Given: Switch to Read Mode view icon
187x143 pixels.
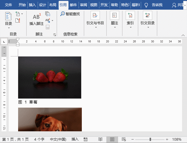Looking at the screenshot, I should [x=100, y=139].
